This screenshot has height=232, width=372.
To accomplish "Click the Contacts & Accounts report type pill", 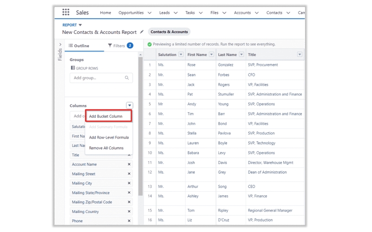I will 169,32.
